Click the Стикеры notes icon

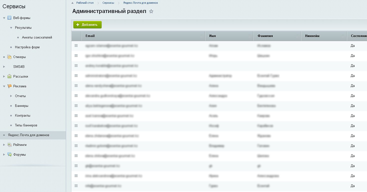[x=10, y=57]
